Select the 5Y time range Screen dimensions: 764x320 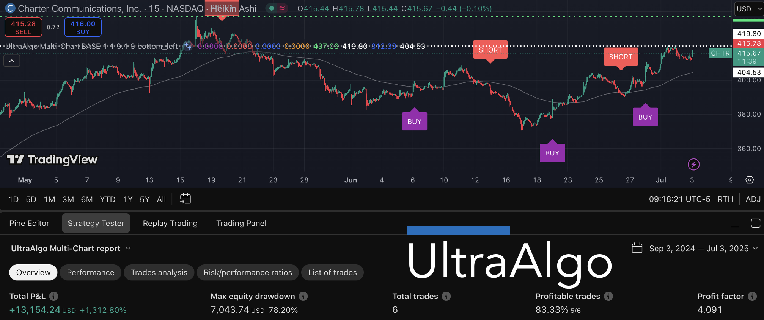(x=145, y=199)
